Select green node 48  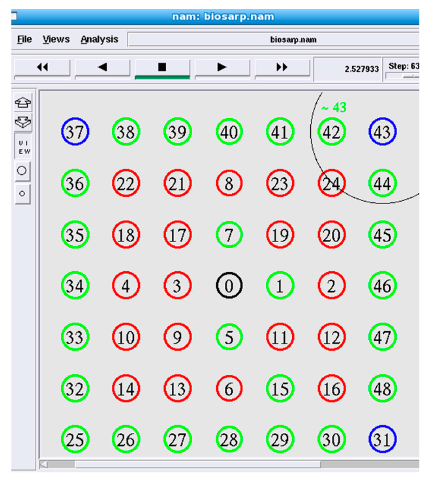point(383,388)
